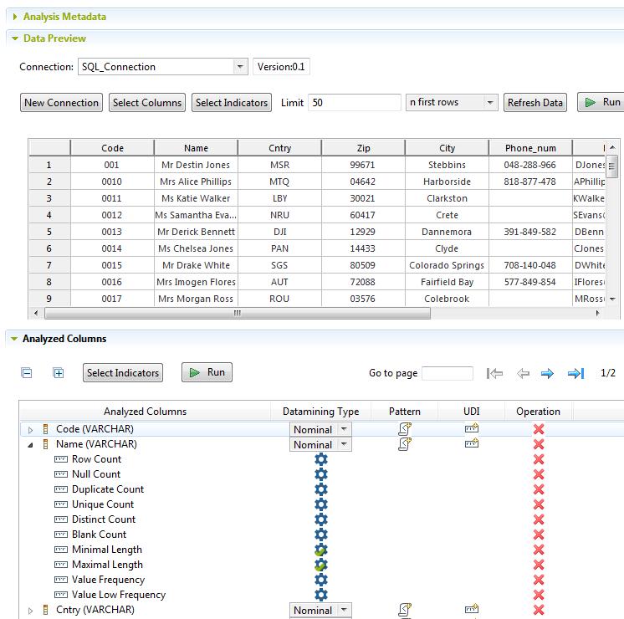624x619 pixels.
Task: Click the UDI icon for Name column
Action: pos(472,444)
